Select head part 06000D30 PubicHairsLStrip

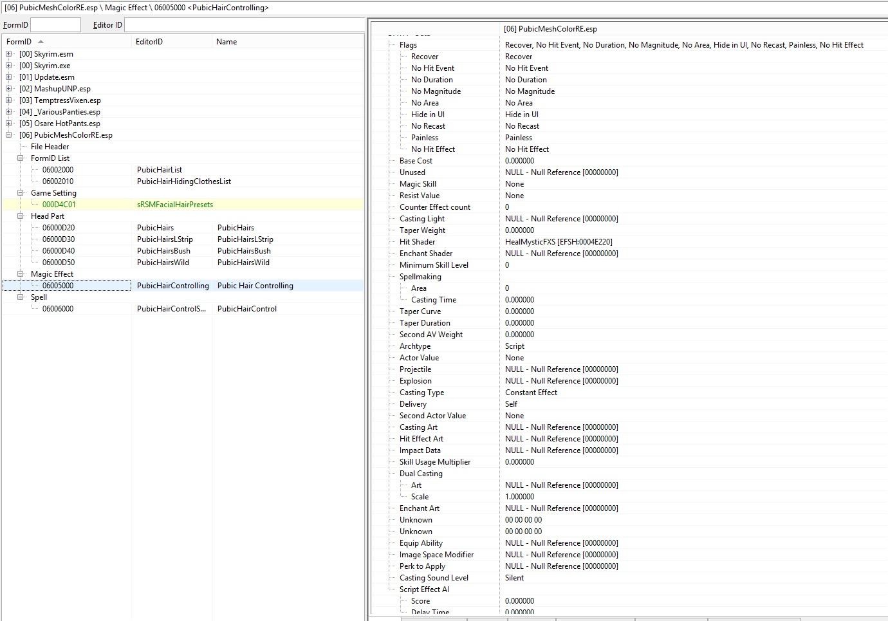(183, 239)
